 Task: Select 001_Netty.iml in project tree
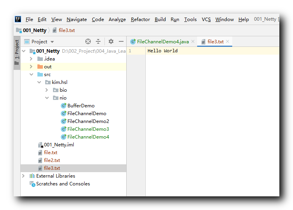[x=59, y=145]
